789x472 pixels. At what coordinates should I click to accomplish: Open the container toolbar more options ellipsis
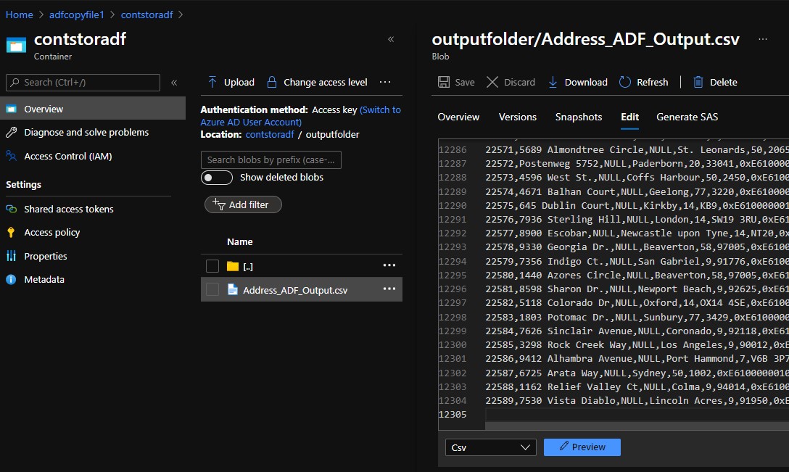tap(385, 82)
